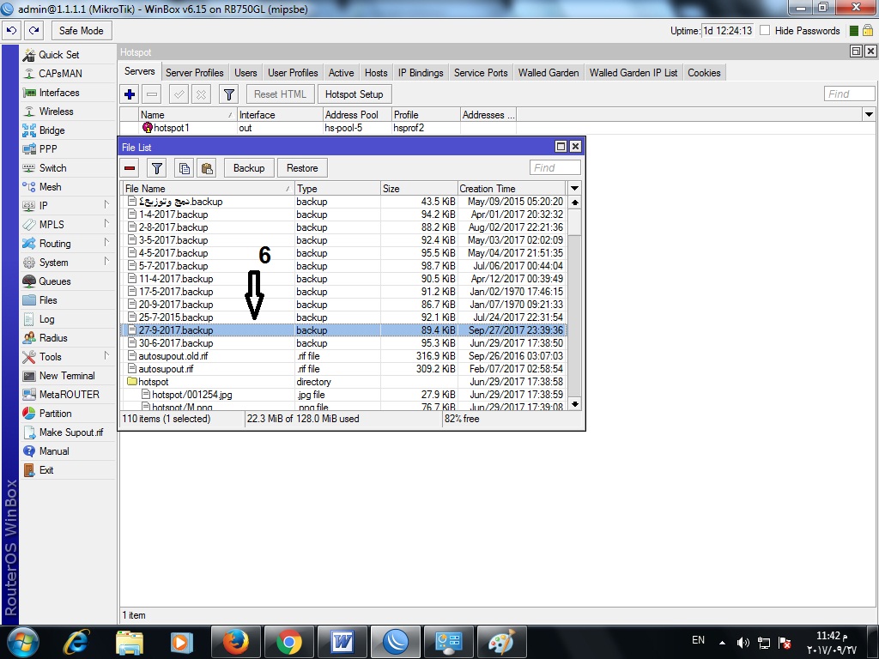Toggle the Safe Mode button
Viewport: 879px width, 659px height.
point(82,31)
